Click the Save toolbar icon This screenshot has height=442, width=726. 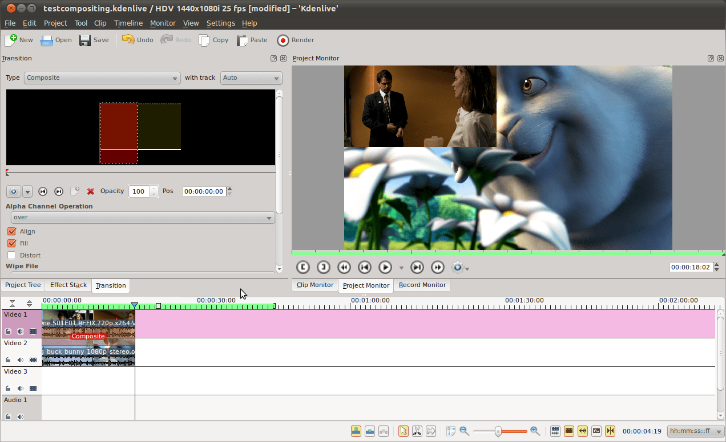click(x=93, y=40)
